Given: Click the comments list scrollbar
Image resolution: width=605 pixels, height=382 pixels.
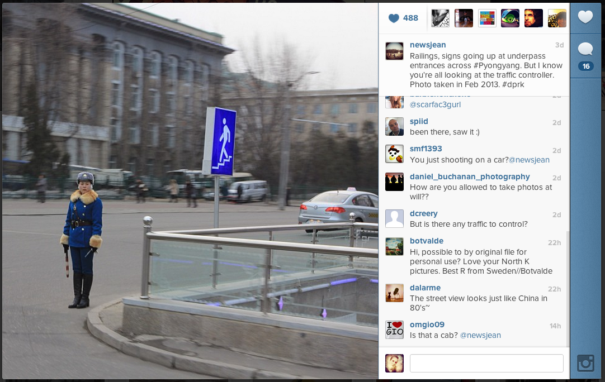Looking at the screenshot, I should [x=568, y=289].
